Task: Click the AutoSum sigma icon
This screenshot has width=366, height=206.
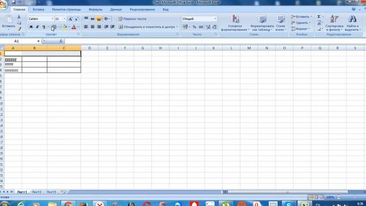Action: pyautogui.click(x=319, y=17)
